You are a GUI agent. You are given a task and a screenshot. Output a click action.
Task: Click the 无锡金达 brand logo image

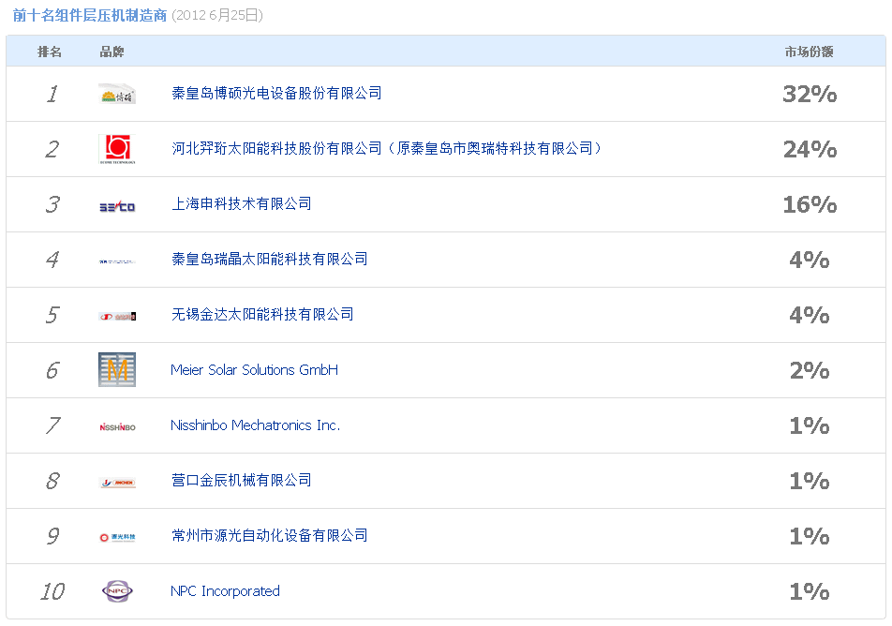[117, 316]
